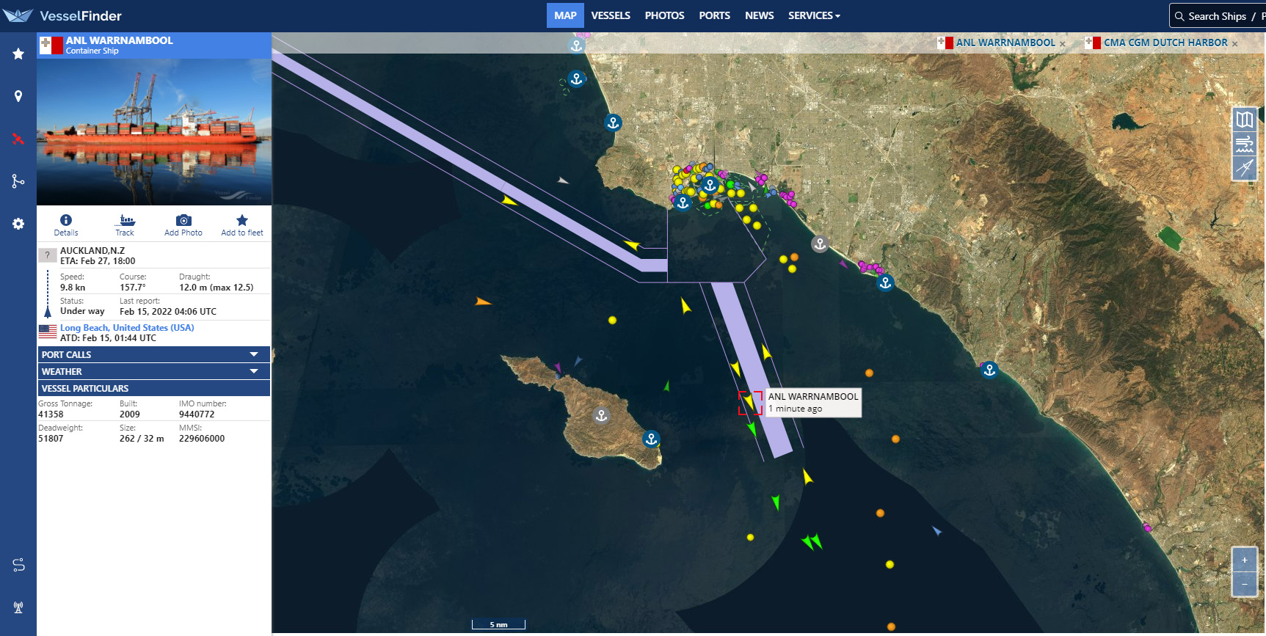
Task: Open the route branch icon in sidebar
Action: (18, 181)
